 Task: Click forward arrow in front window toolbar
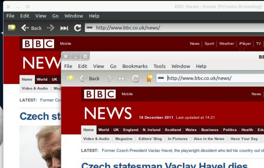point(109,78)
